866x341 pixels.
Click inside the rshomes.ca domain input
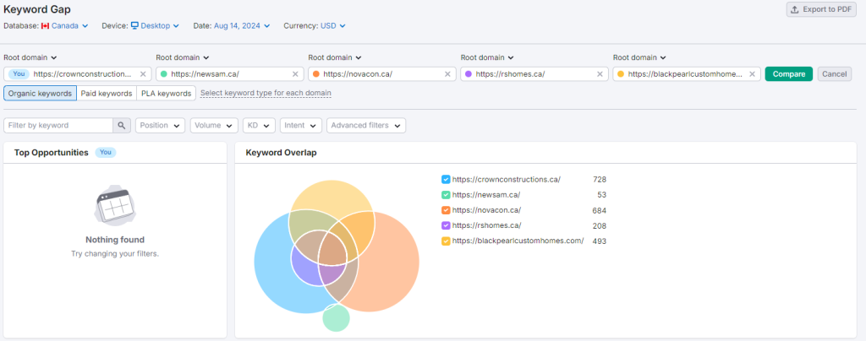pos(534,73)
